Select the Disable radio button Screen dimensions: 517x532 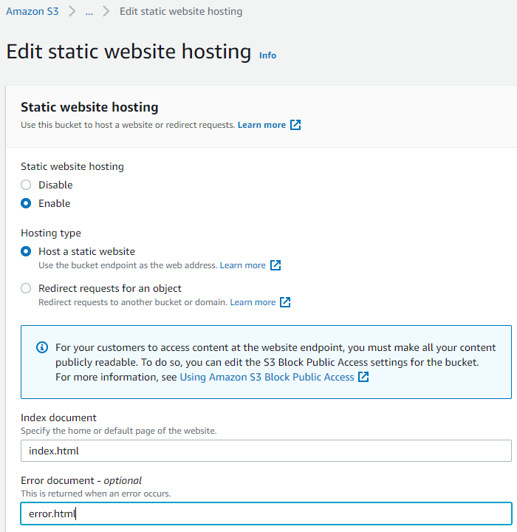click(x=26, y=185)
